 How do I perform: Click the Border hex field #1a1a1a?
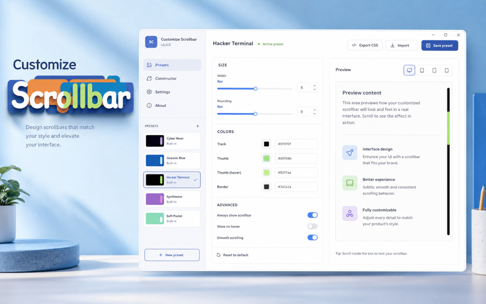[x=296, y=187]
